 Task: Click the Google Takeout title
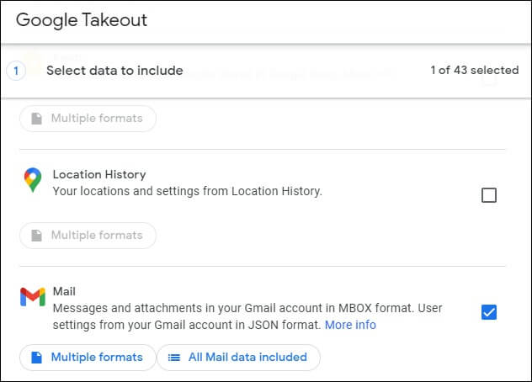pos(82,20)
